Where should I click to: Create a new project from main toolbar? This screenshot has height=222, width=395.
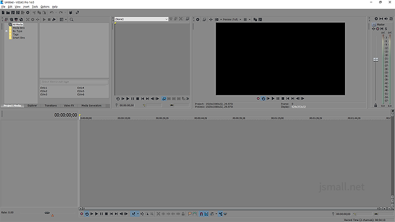coord(3,12)
